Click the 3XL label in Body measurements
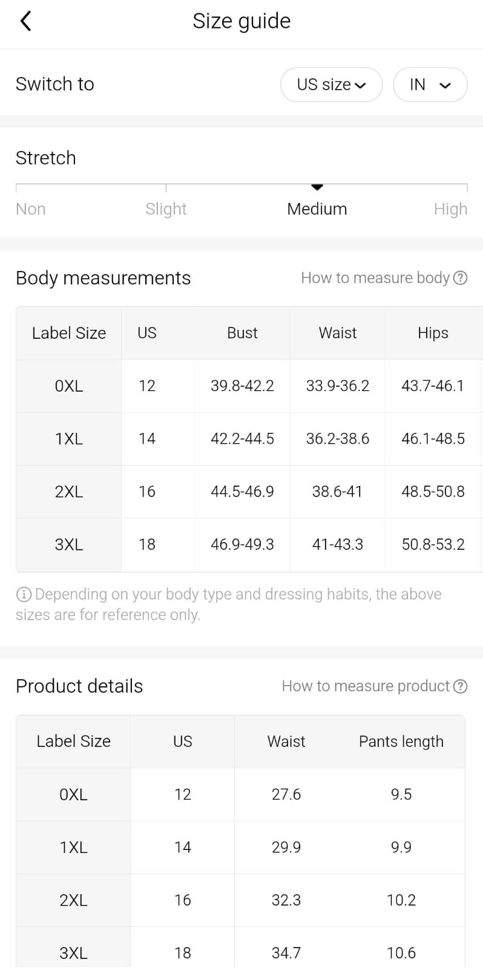This screenshot has height=970, width=483. point(69,544)
